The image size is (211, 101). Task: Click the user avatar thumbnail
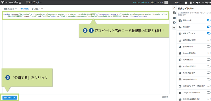coord(166,2)
